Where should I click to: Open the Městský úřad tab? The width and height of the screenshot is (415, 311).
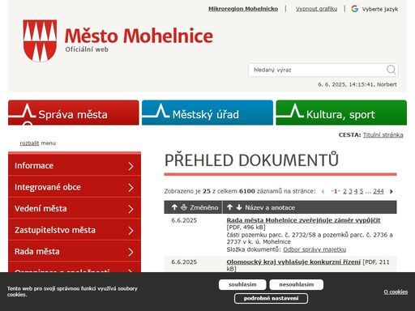(207, 113)
